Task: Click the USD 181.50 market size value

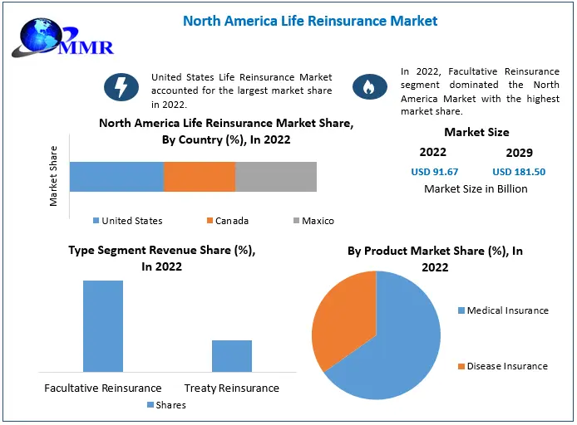Action: (519, 172)
